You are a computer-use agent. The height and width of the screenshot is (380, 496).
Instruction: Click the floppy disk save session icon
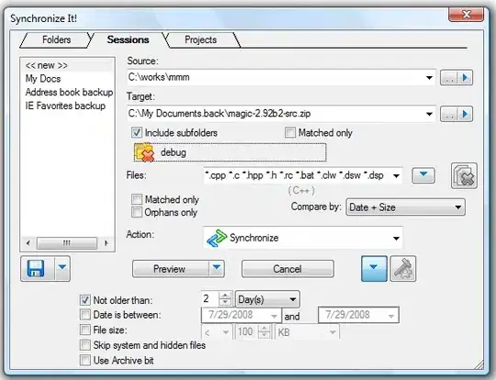tap(36, 269)
